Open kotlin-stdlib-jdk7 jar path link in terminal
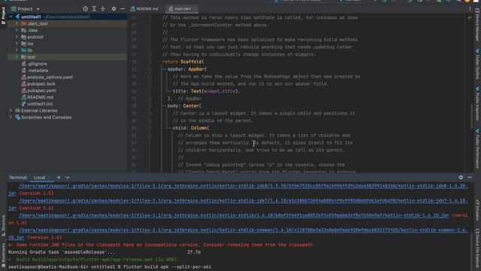481x271 pixels. 244,201
